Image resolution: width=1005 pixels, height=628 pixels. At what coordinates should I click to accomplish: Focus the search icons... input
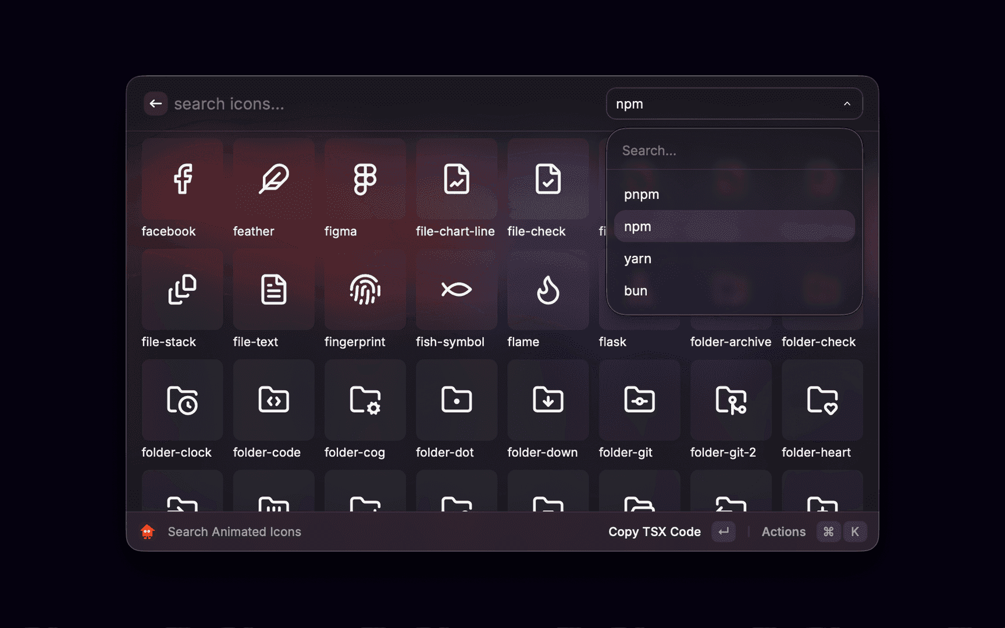pyautogui.click(x=384, y=104)
